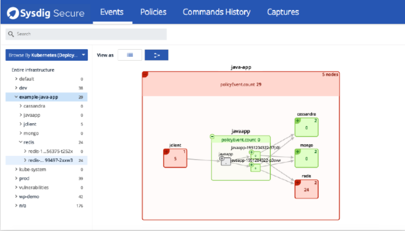This screenshot has height=231, width=405.
Task: Collapse the java-app group with minus icon
Action: click(145, 75)
